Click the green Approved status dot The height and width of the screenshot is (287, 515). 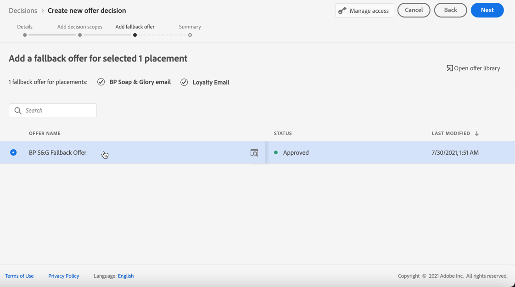[276, 152]
